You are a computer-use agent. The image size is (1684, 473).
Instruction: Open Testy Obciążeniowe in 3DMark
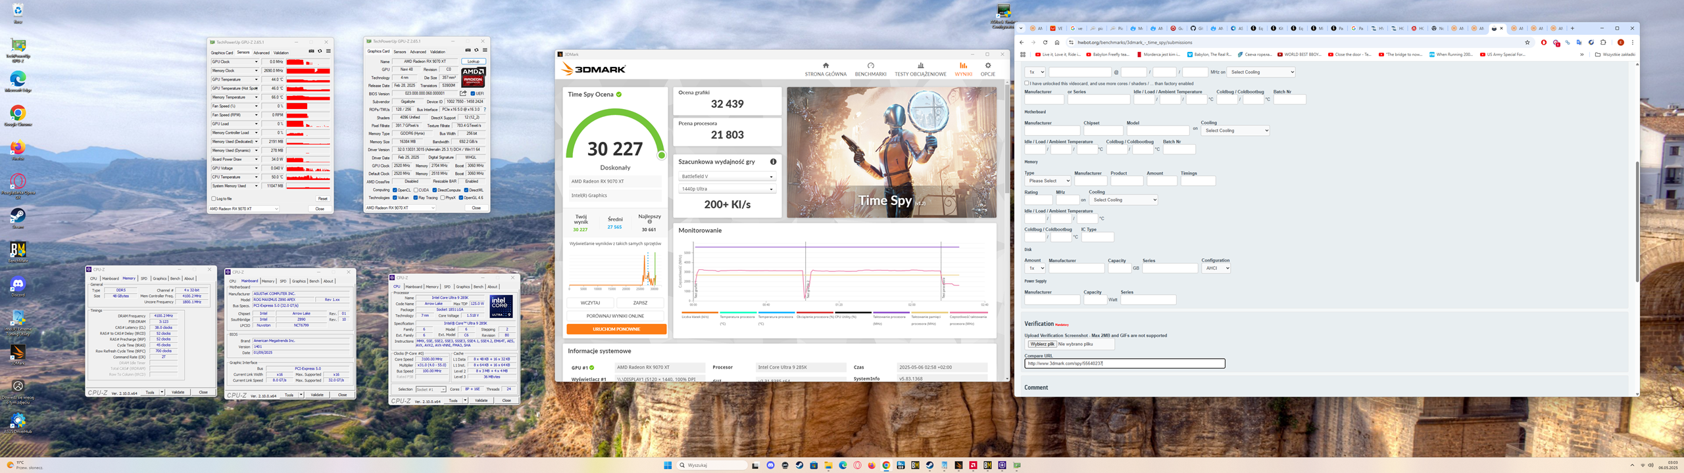920,70
